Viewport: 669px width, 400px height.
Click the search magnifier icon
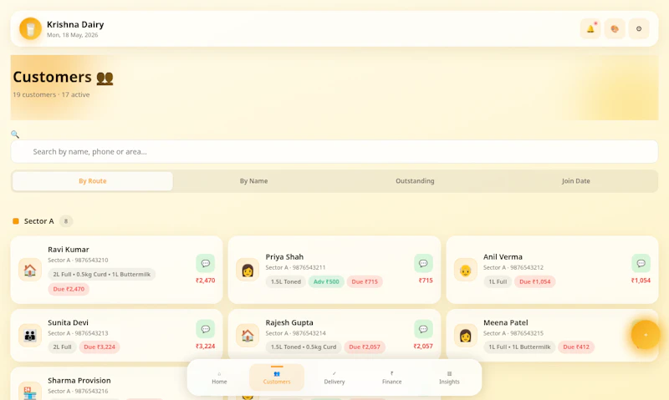(x=15, y=134)
